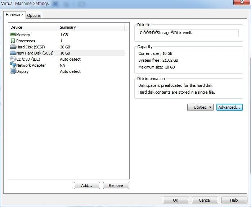
Task: Close the Virtual Machine Settings window
Action: pos(242,2)
